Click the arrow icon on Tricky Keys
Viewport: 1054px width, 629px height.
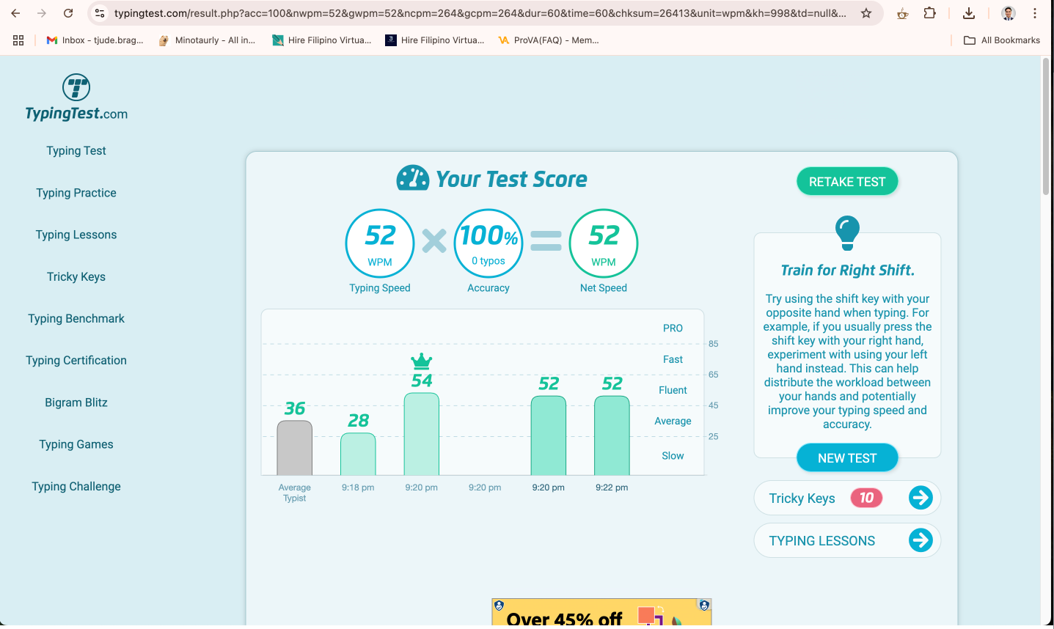tap(921, 498)
